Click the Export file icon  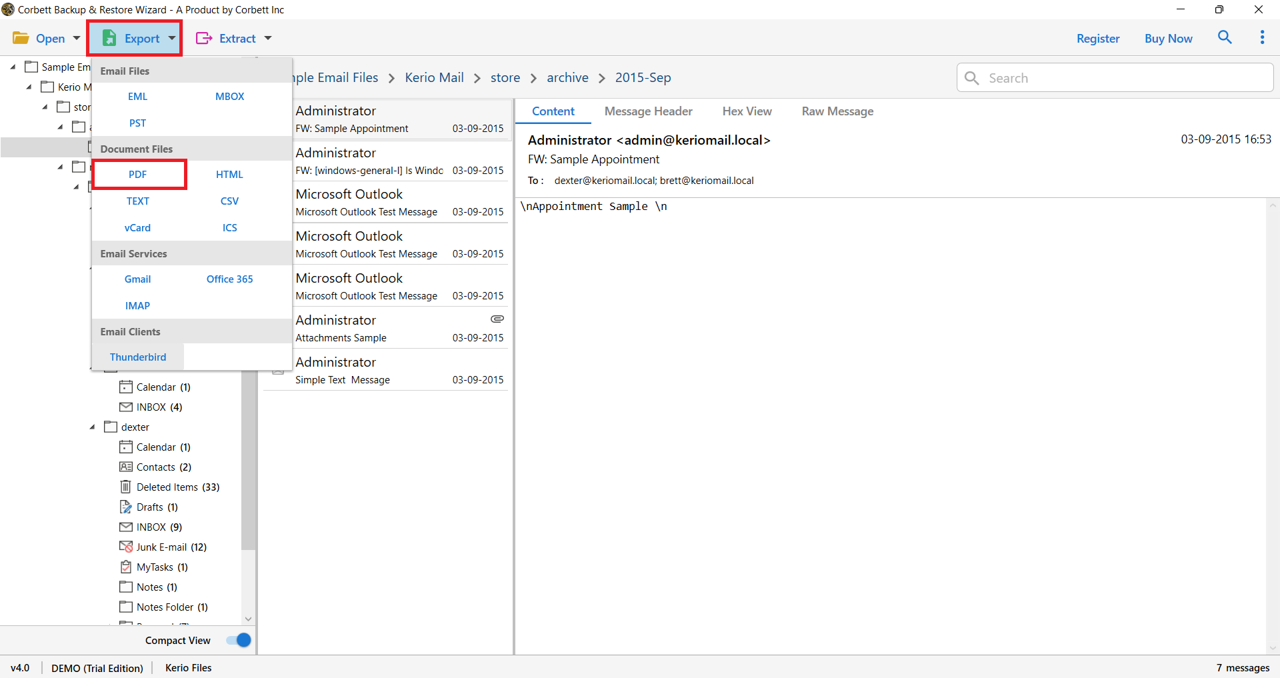click(109, 38)
